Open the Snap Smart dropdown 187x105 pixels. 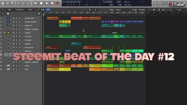click(123, 10)
